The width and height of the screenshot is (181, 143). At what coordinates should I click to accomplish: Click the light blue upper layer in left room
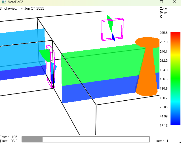click(20, 48)
